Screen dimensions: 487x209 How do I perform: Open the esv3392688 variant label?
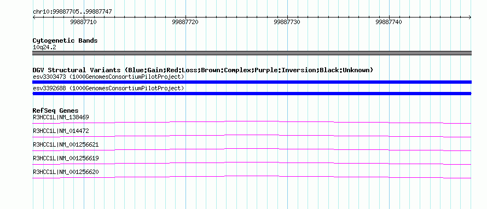pyautogui.click(x=108, y=88)
